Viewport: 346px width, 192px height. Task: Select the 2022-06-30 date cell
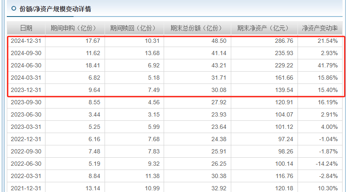coord(26,164)
